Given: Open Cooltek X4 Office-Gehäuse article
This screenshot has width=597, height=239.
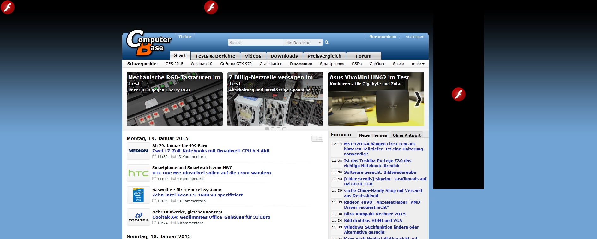Looking at the screenshot, I should click(x=211, y=217).
